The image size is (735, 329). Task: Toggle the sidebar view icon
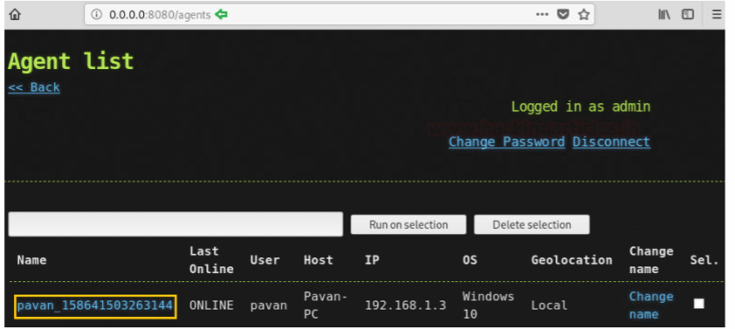point(688,15)
